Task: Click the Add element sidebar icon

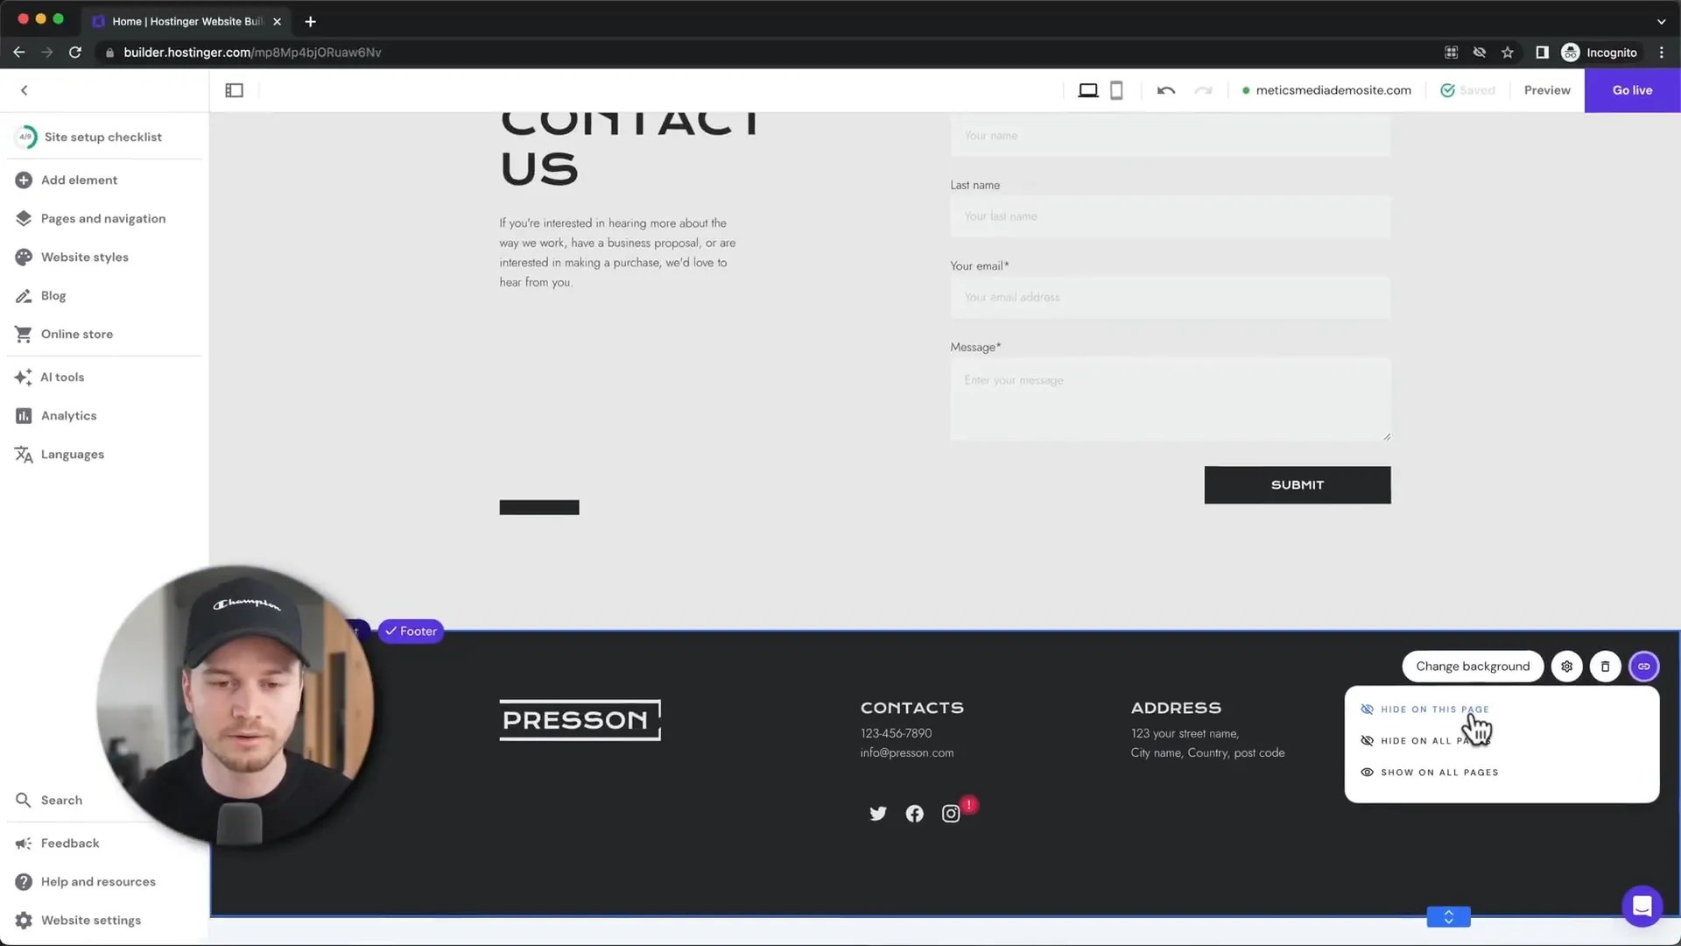Action: point(25,179)
